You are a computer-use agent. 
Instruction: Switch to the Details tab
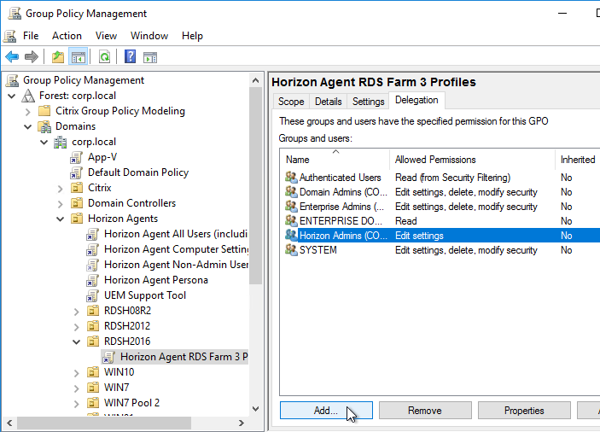pyautogui.click(x=329, y=102)
